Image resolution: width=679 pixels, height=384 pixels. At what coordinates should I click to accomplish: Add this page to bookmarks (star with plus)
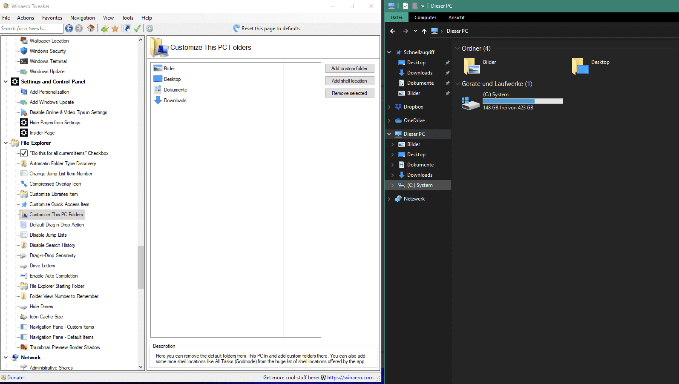(105, 29)
